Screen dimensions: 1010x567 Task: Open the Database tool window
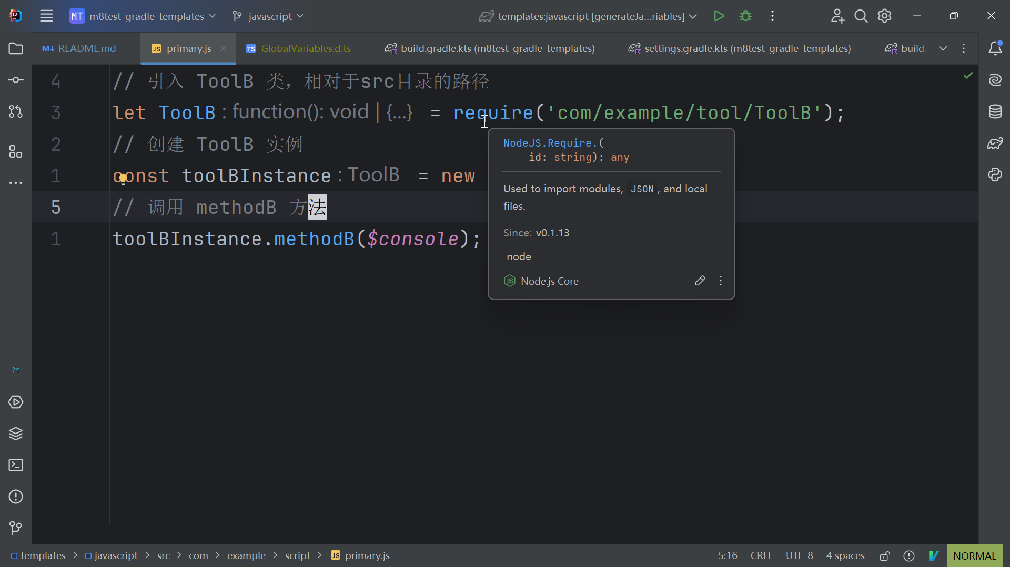tap(995, 111)
